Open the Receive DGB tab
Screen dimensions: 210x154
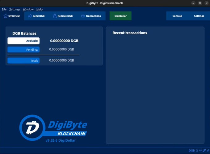(63, 16)
